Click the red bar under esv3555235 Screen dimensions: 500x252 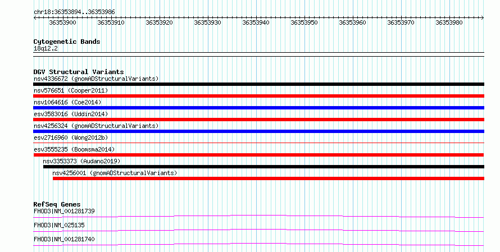[258, 155]
